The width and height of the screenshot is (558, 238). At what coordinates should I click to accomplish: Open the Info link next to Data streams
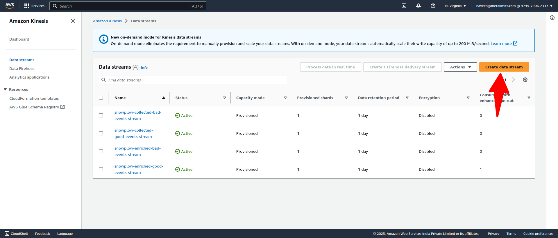144,68
